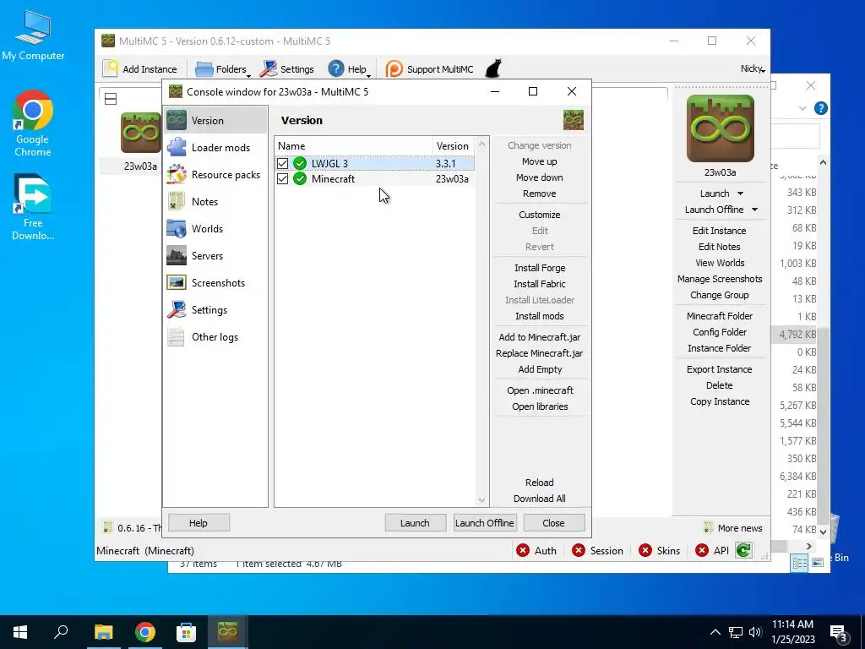Click Move down
This screenshot has height=649, width=865.
pos(540,177)
